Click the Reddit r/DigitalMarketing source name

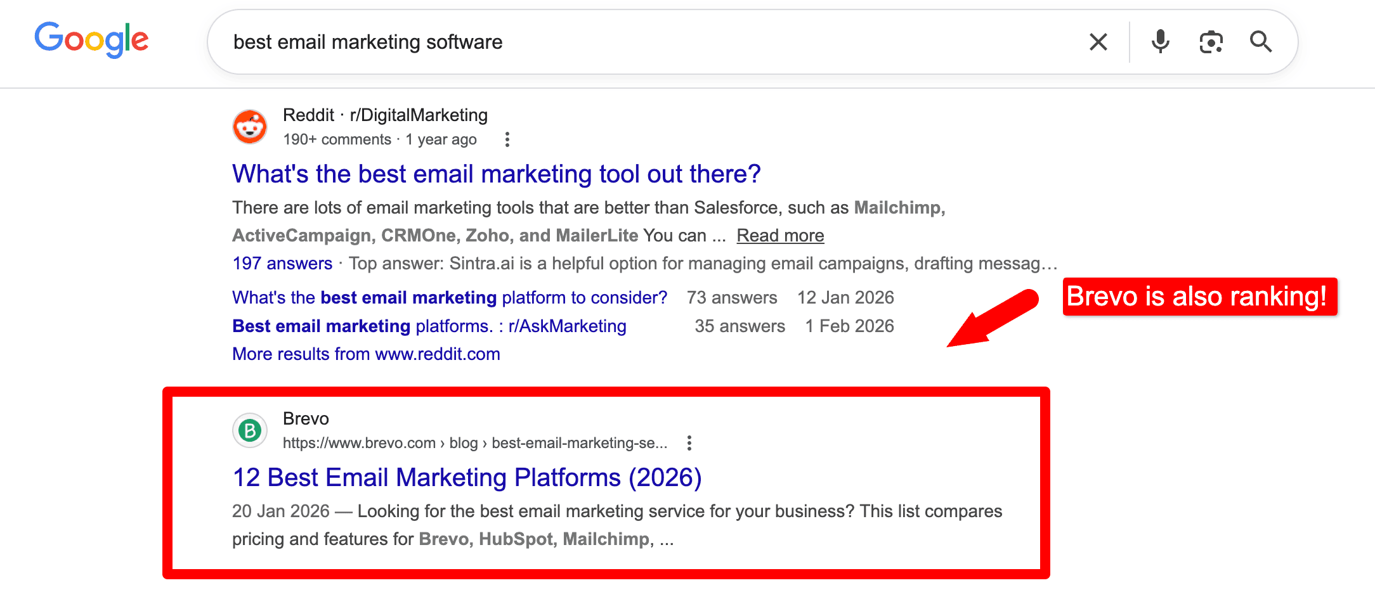pyautogui.click(x=385, y=115)
